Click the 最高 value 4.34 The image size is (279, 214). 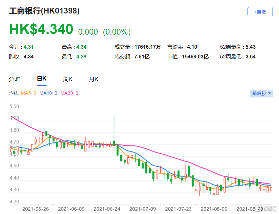click(x=81, y=47)
